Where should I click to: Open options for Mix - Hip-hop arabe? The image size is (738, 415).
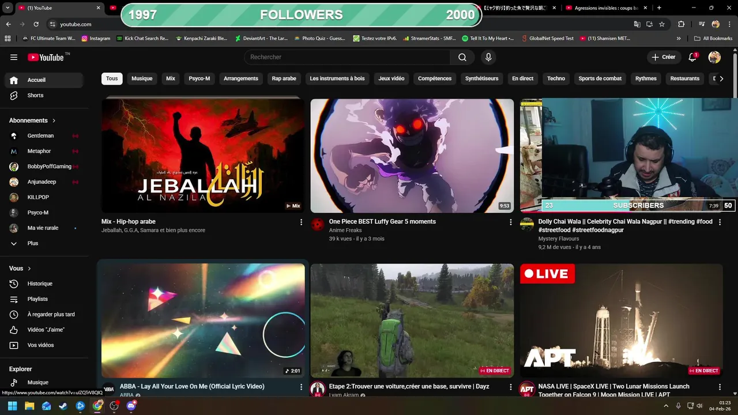tap(301, 222)
